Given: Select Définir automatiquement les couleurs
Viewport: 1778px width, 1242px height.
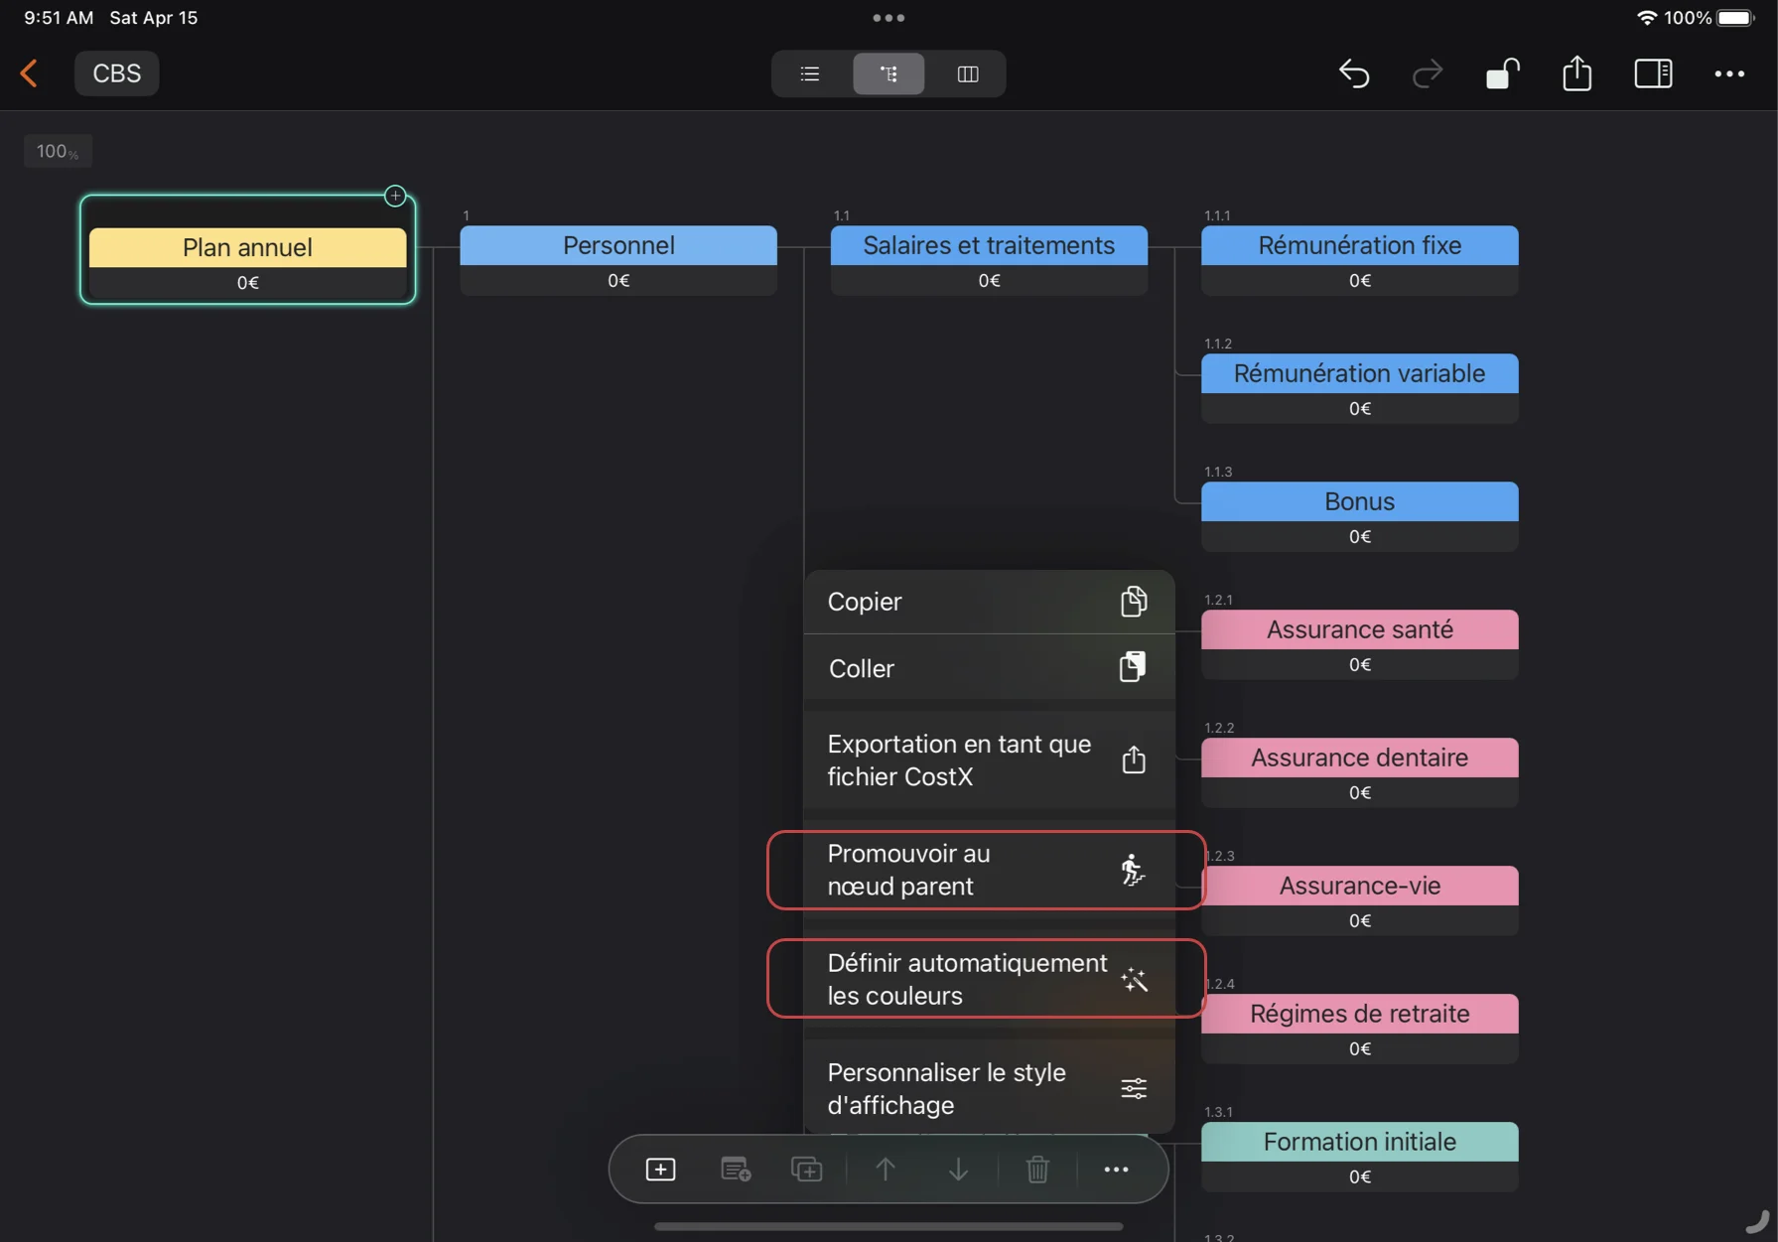Looking at the screenshot, I should tap(986, 979).
